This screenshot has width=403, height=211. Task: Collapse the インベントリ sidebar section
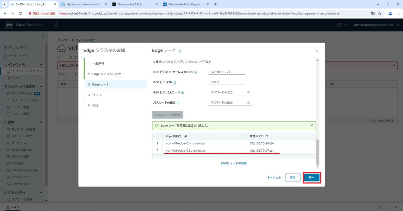pyautogui.click(x=41, y=64)
